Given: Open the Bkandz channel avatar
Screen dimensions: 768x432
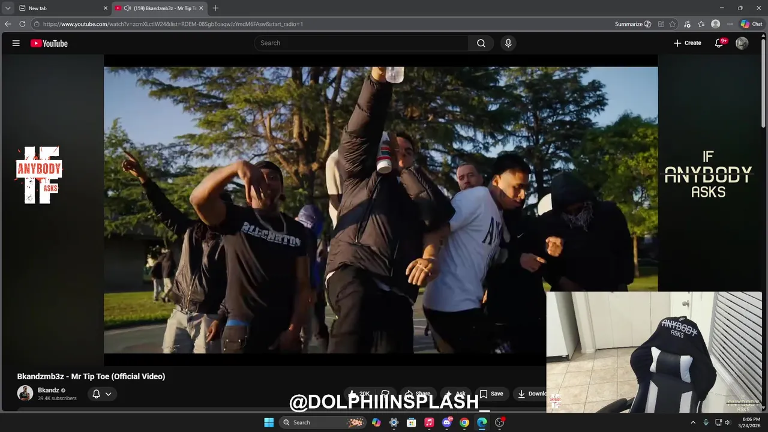Looking at the screenshot, I should point(25,394).
